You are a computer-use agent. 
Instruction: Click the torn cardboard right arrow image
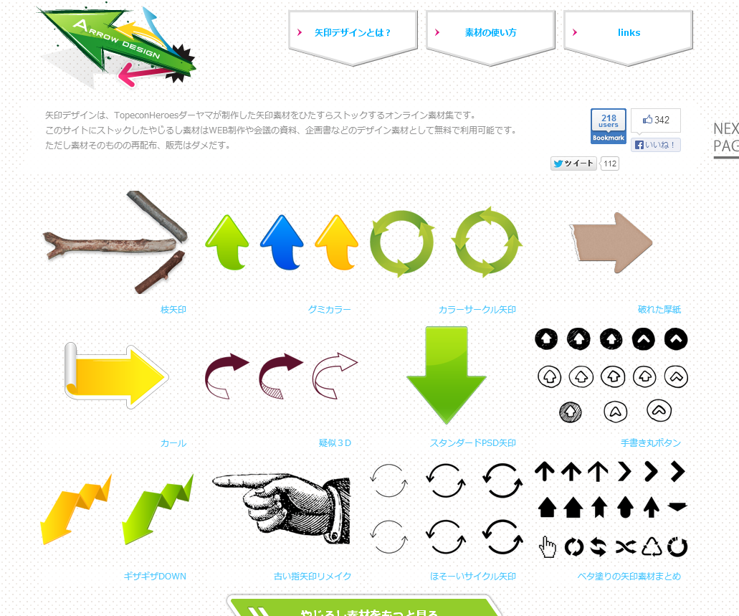point(611,242)
